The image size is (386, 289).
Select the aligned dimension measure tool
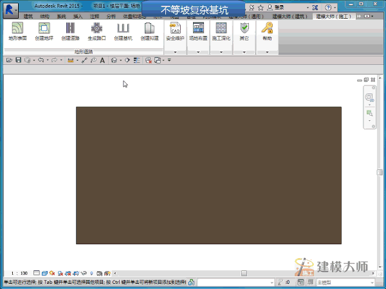pos(84,60)
